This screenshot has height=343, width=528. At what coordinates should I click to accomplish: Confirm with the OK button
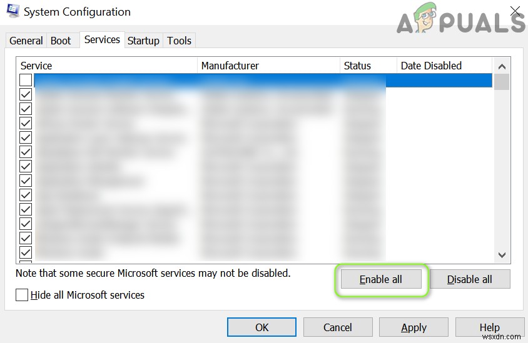[261, 327]
